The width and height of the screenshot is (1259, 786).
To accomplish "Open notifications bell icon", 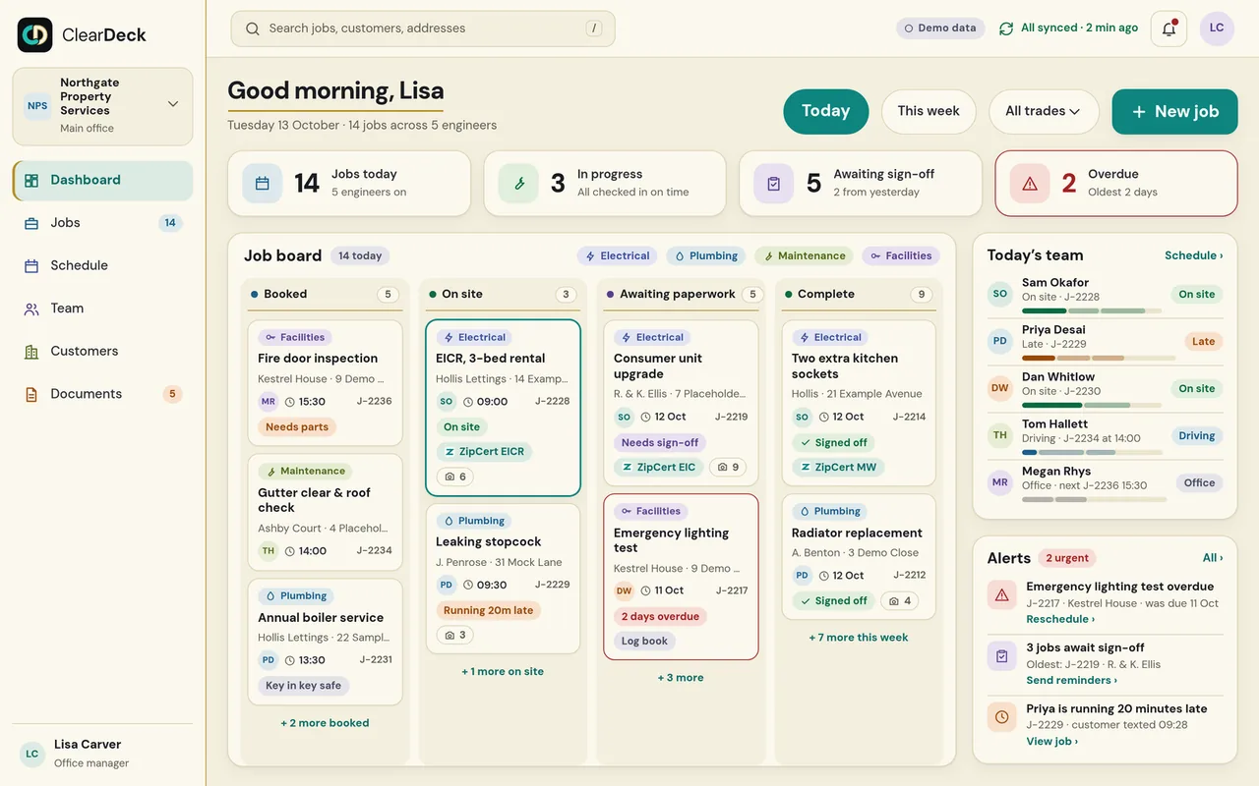I will pyautogui.click(x=1169, y=28).
